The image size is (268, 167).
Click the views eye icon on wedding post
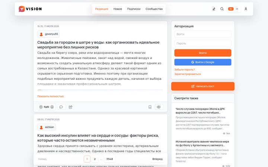tap(159, 107)
